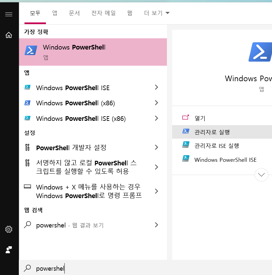The width and height of the screenshot is (272, 275).
Task: Click the PowerShell 개발자 설정 tools icon
Action: coord(27,147)
